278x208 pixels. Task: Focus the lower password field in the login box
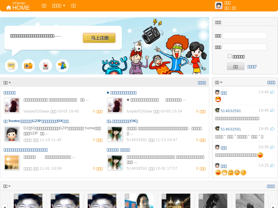click(244, 47)
